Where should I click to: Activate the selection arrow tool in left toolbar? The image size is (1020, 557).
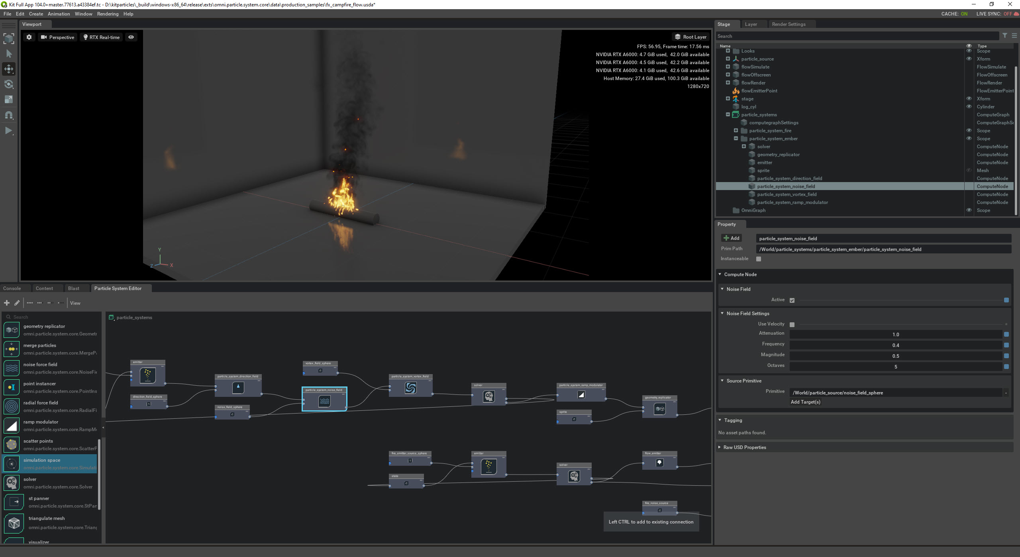pos(9,54)
